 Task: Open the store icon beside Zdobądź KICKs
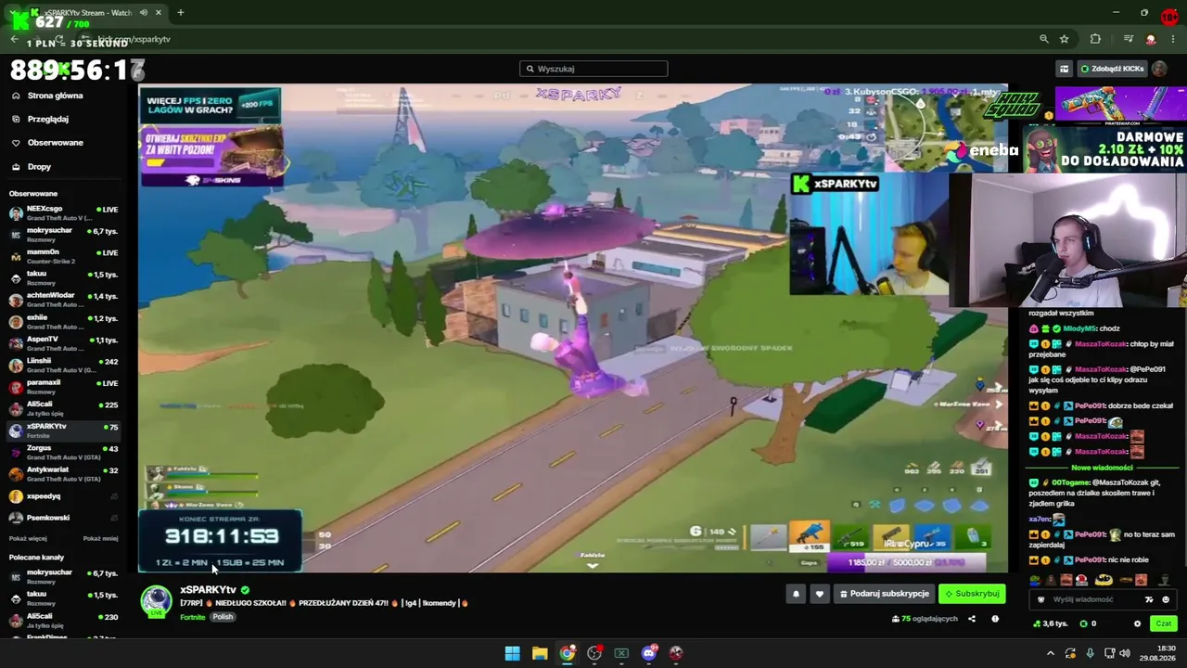point(1064,69)
